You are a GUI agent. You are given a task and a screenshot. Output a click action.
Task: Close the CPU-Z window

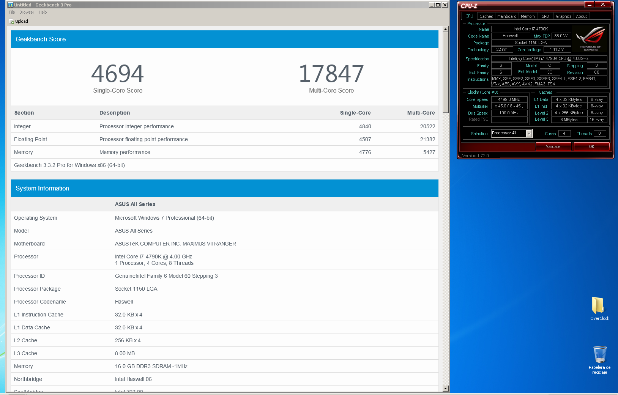602,5
